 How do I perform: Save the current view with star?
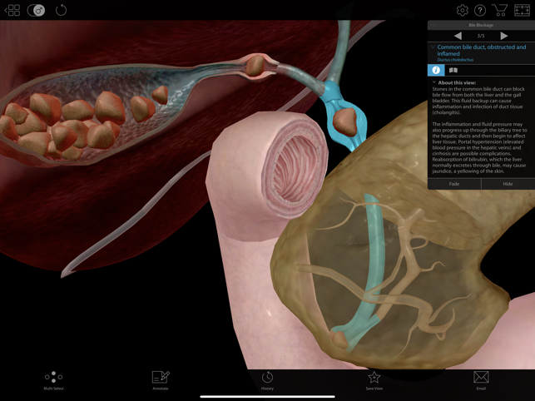point(374,379)
